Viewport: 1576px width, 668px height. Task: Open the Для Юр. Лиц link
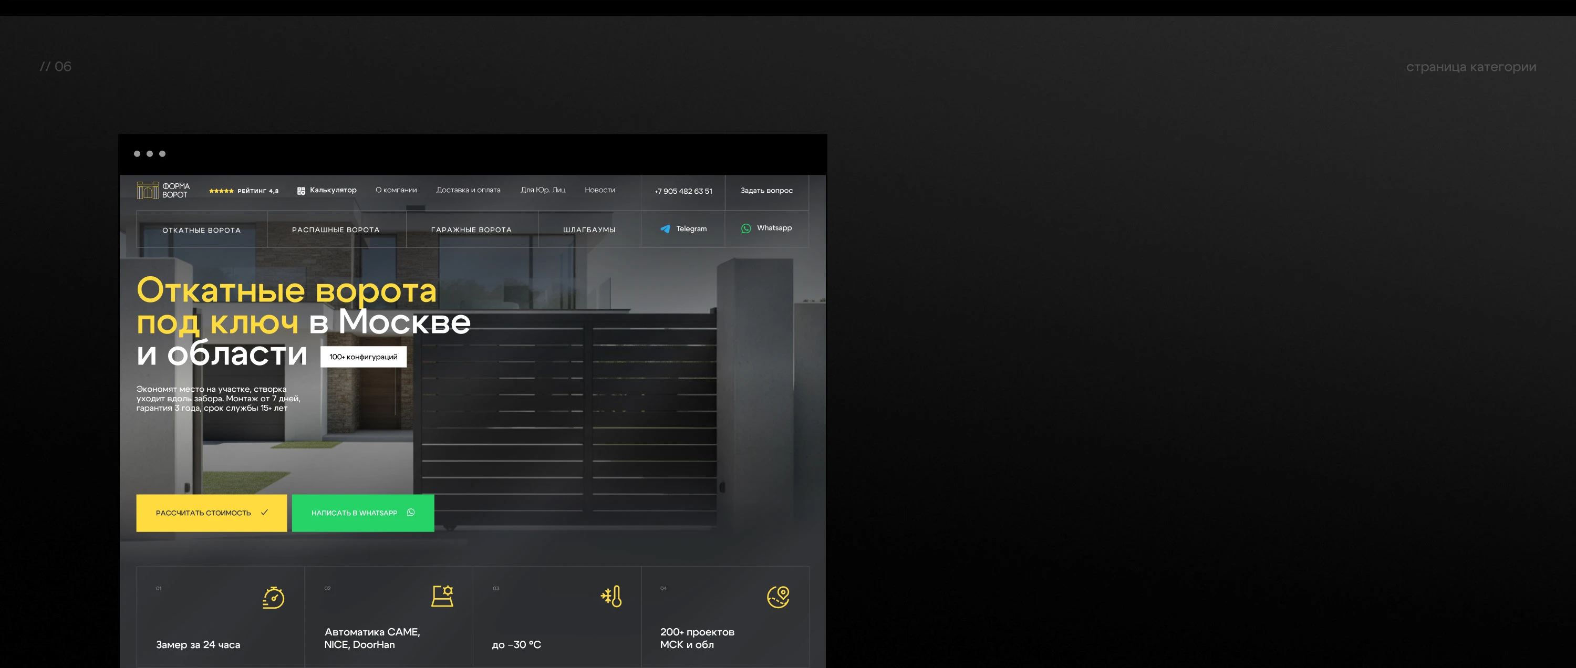click(x=543, y=190)
